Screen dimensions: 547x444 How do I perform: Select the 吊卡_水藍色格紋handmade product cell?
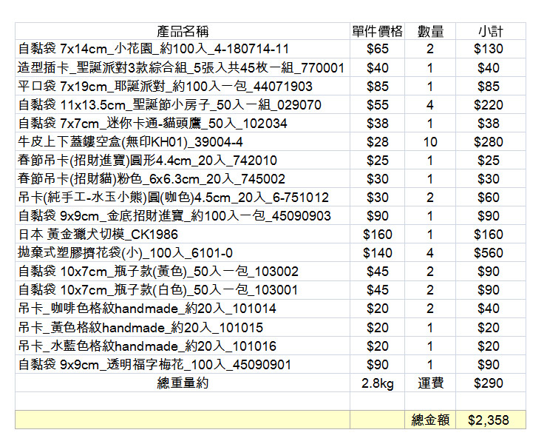[147, 346]
